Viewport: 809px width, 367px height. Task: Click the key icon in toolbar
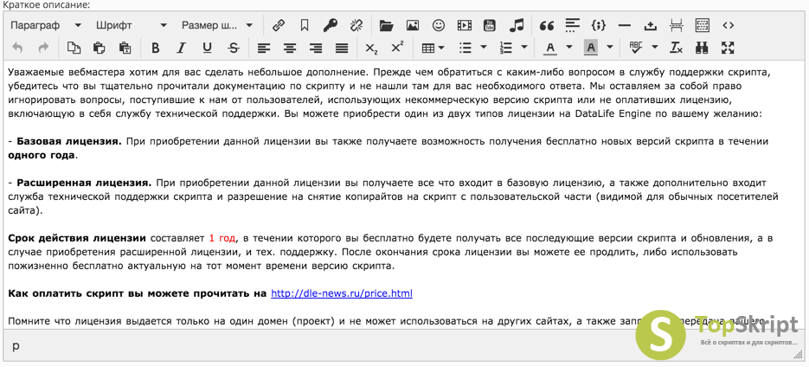point(331,25)
